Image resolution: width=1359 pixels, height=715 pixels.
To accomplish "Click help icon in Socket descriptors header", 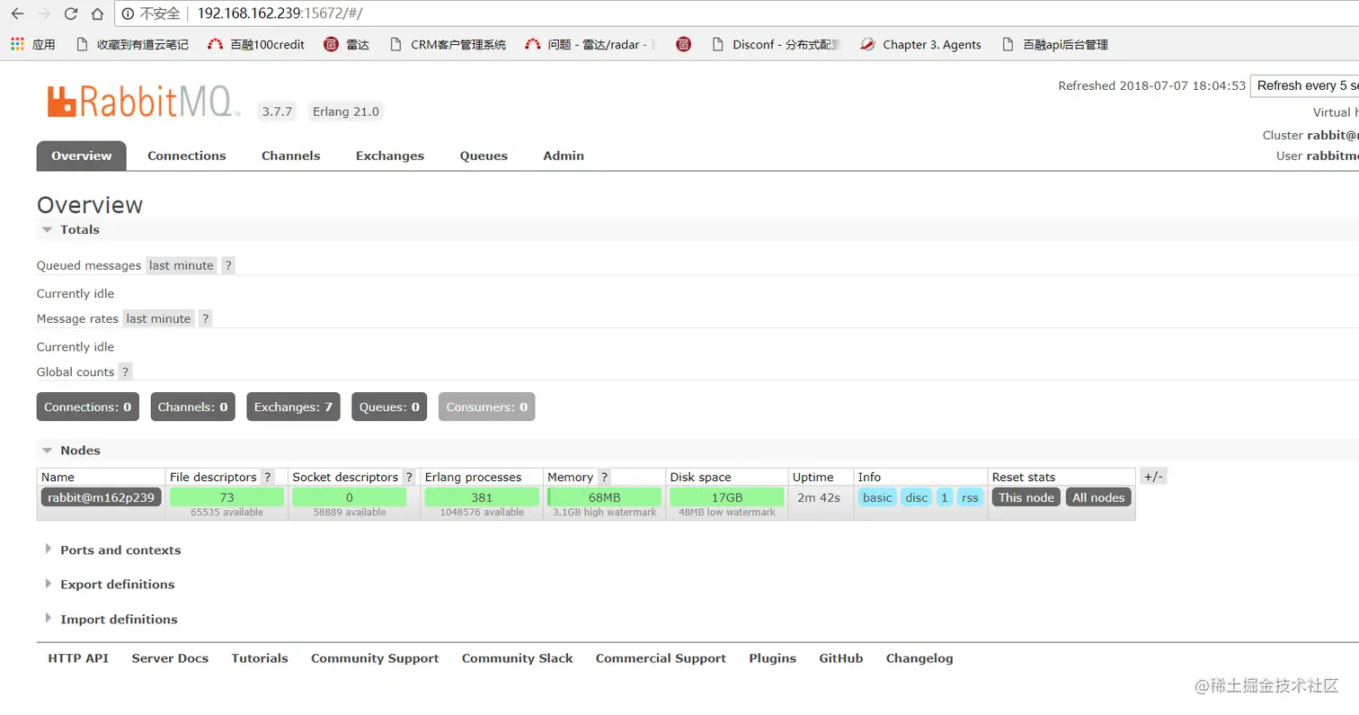I will (409, 477).
